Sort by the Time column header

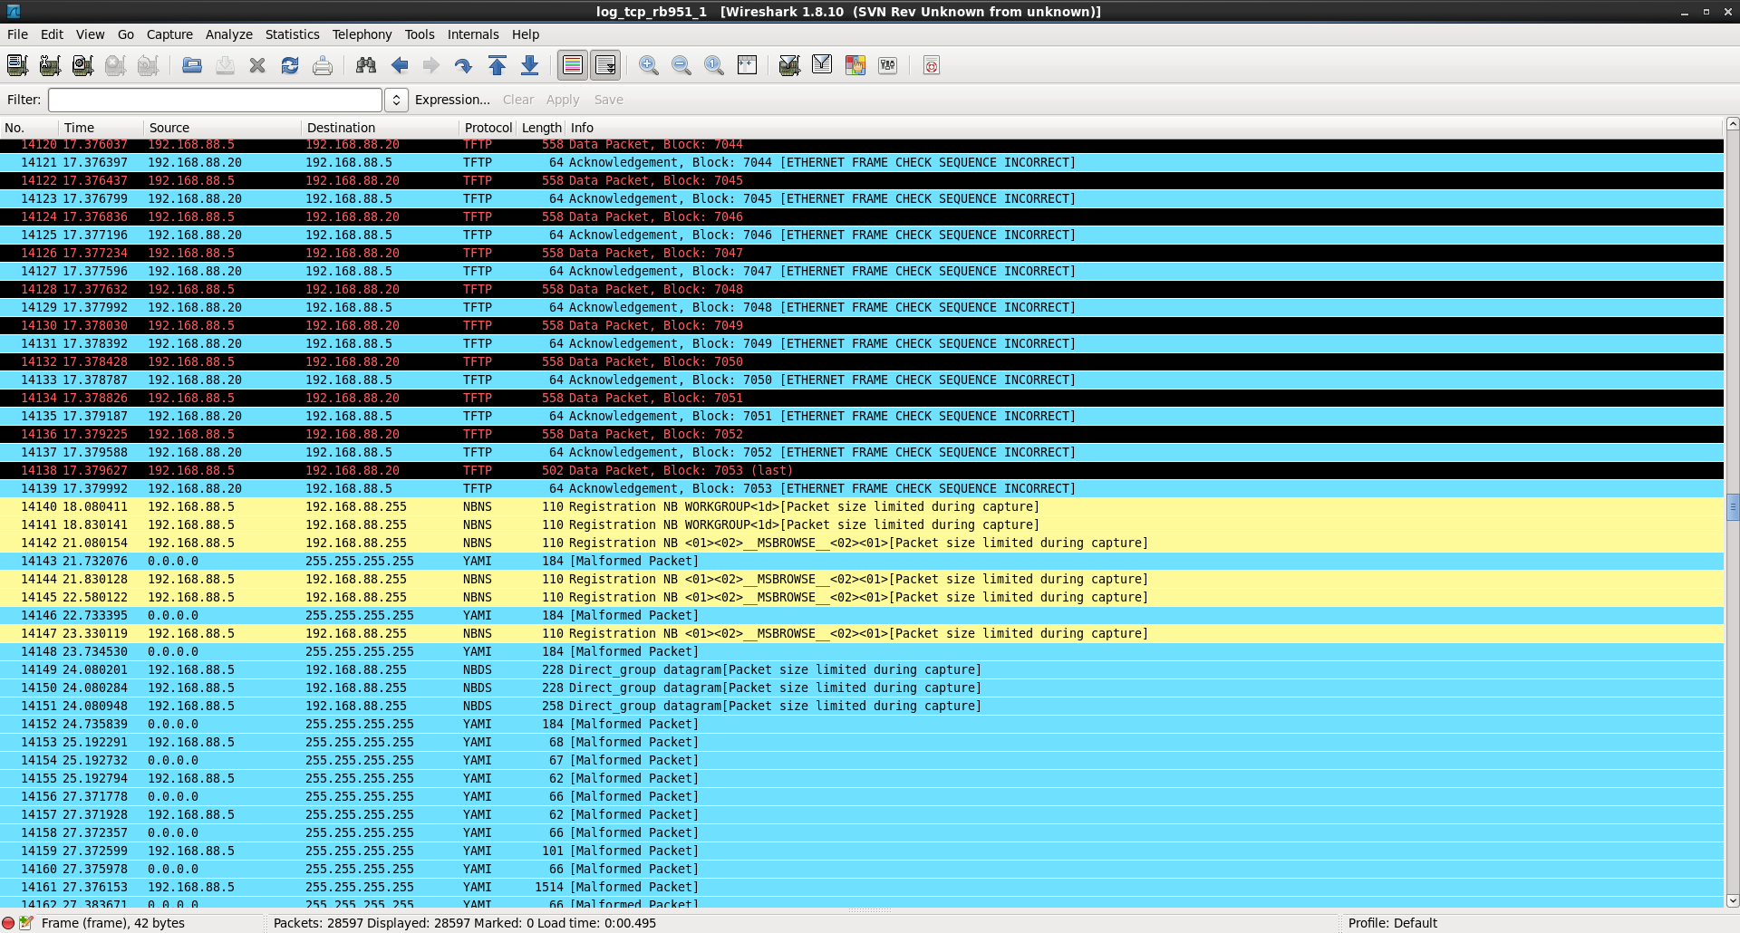point(101,128)
